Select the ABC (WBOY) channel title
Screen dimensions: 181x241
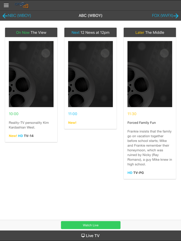[90, 15]
